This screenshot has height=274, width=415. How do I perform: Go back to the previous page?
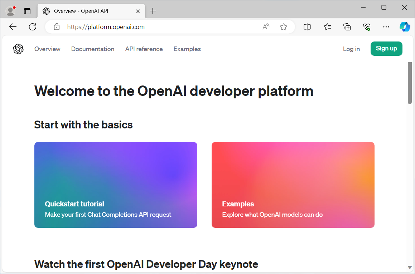point(13,27)
